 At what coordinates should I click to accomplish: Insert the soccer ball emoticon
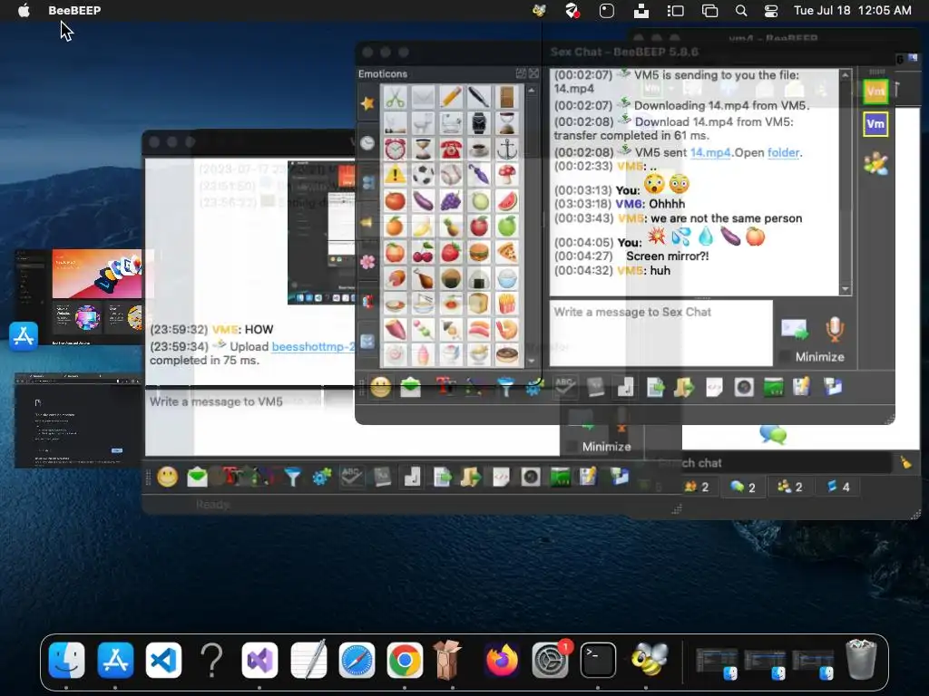pos(423,175)
